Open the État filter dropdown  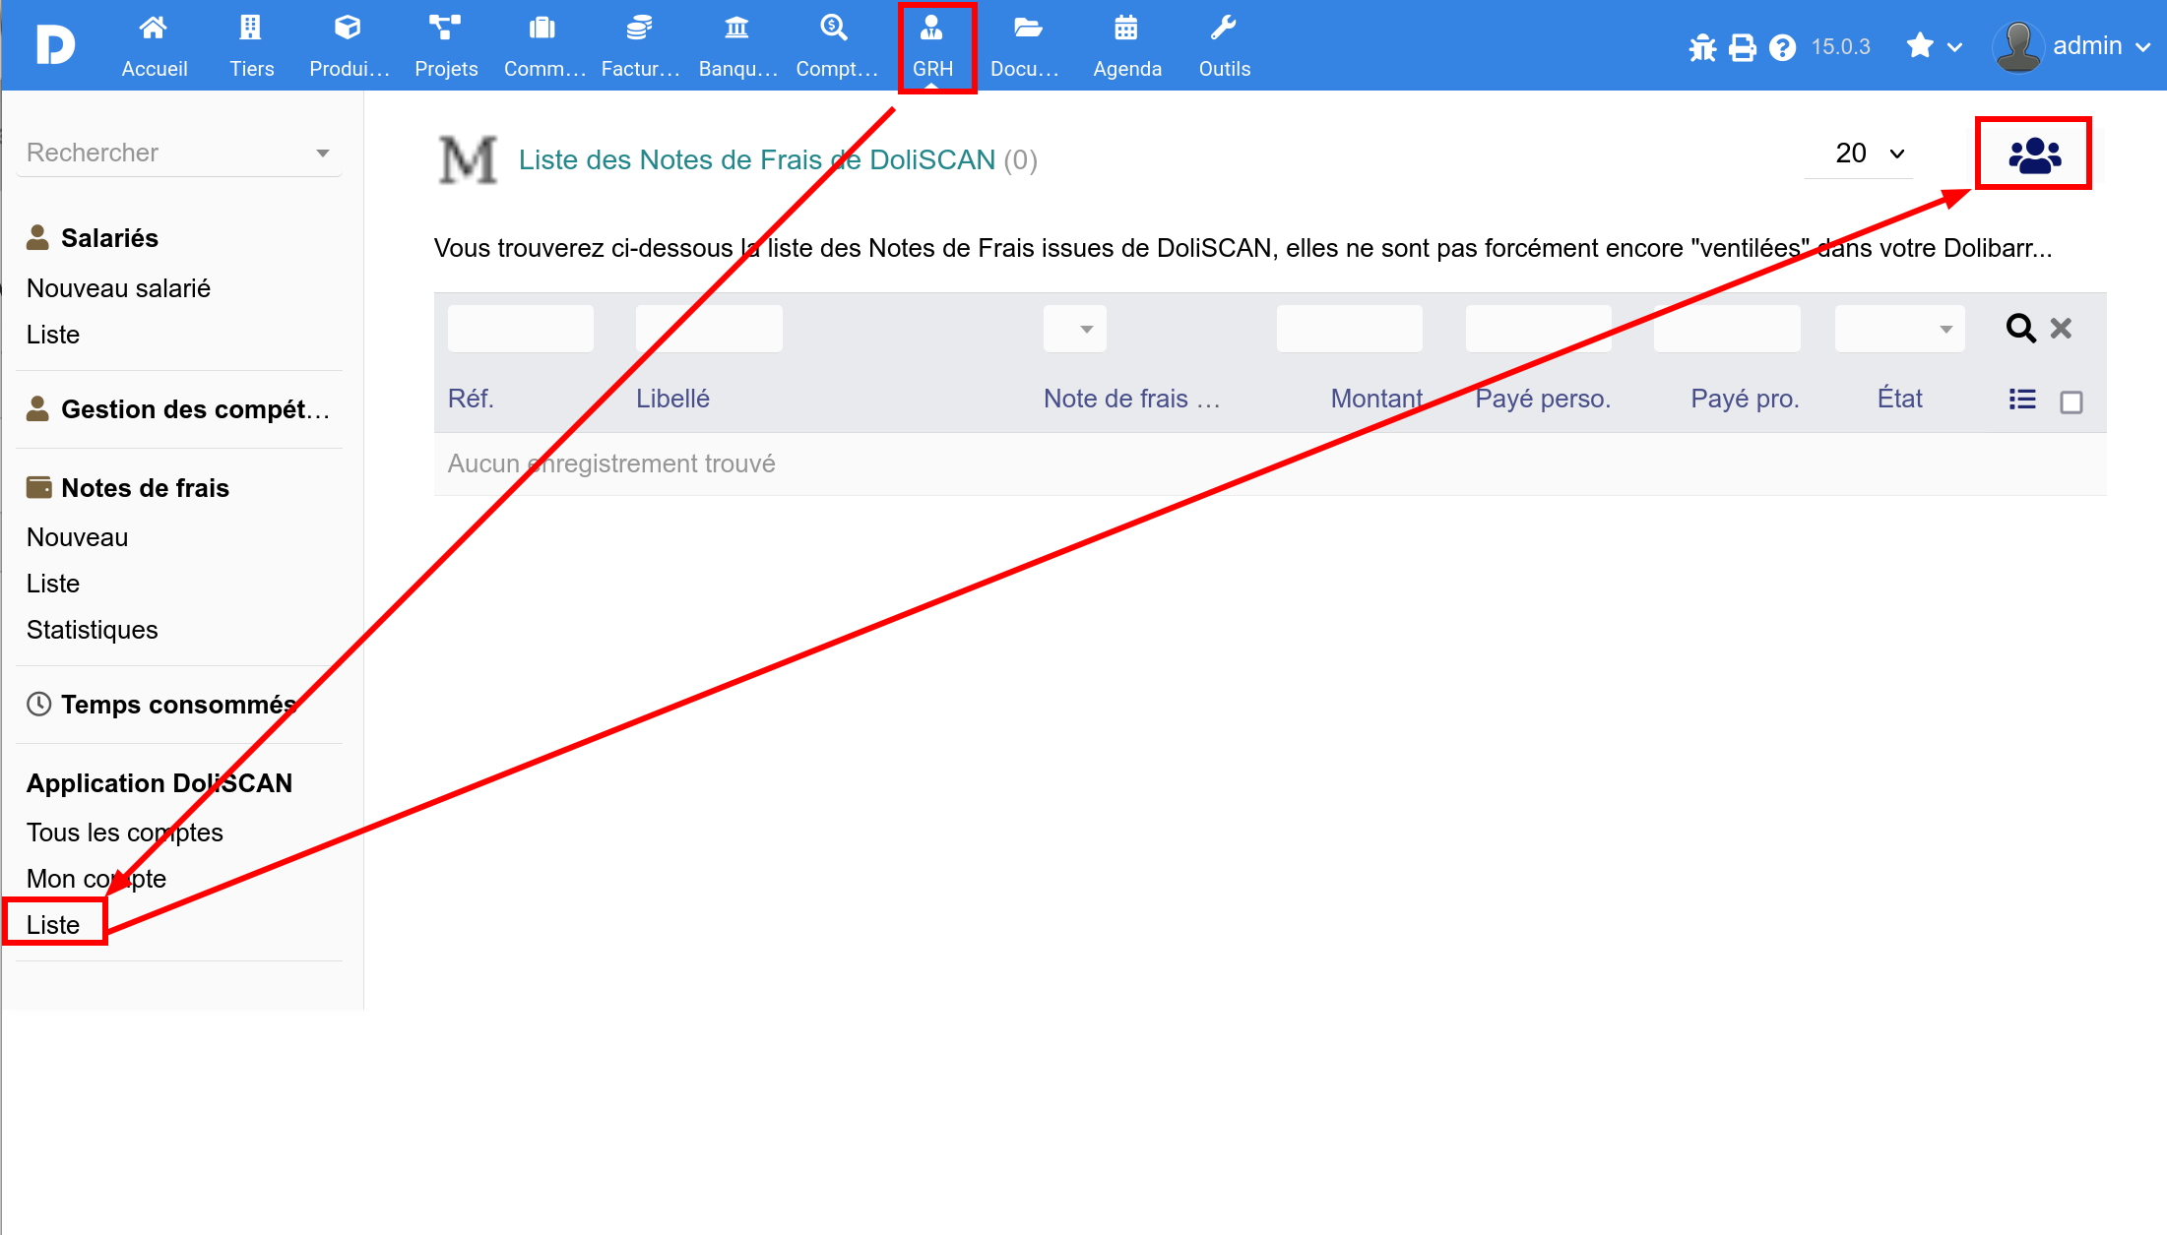[1900, 329]
